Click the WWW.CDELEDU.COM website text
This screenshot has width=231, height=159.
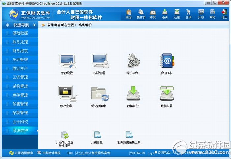(x=36, y=18)
